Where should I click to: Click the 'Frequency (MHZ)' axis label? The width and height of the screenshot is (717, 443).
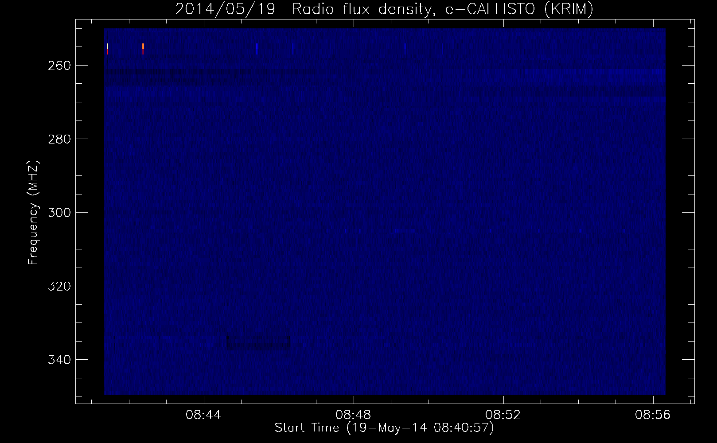[x=33, y=212]
